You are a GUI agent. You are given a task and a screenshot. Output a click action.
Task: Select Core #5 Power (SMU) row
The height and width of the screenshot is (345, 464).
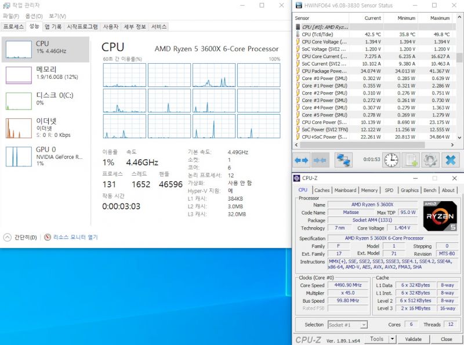[374, 115]
